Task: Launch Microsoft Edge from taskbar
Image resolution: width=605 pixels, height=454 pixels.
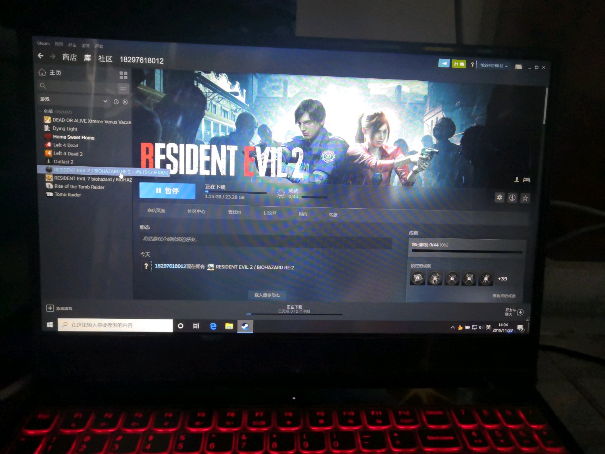Action: tap(213, 326)
